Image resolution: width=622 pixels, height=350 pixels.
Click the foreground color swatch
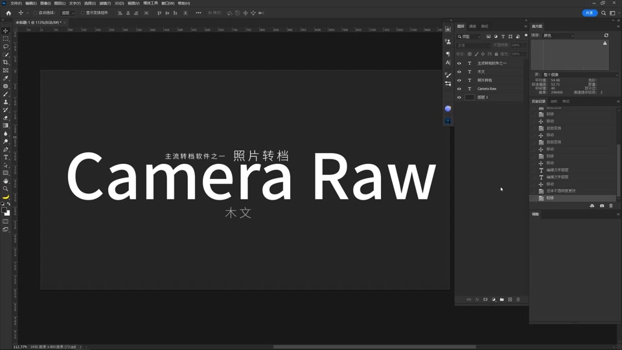pyautogui.click(x=4, y=210)
